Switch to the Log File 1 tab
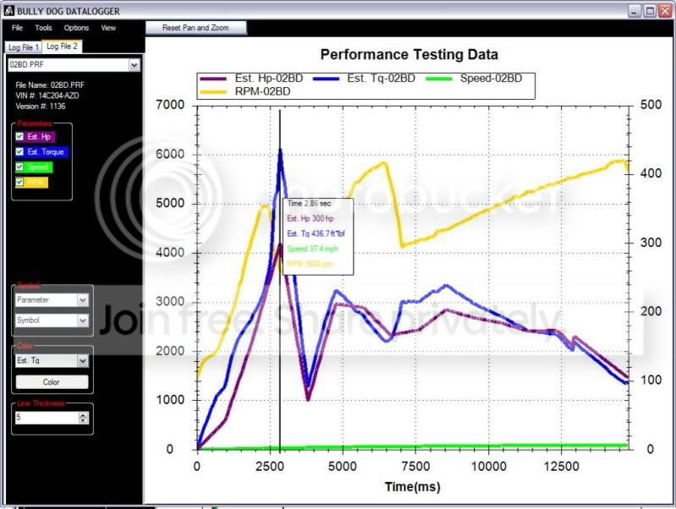 24,47
